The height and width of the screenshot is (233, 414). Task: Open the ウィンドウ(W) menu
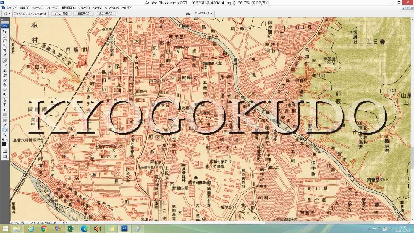click(112, 8)
